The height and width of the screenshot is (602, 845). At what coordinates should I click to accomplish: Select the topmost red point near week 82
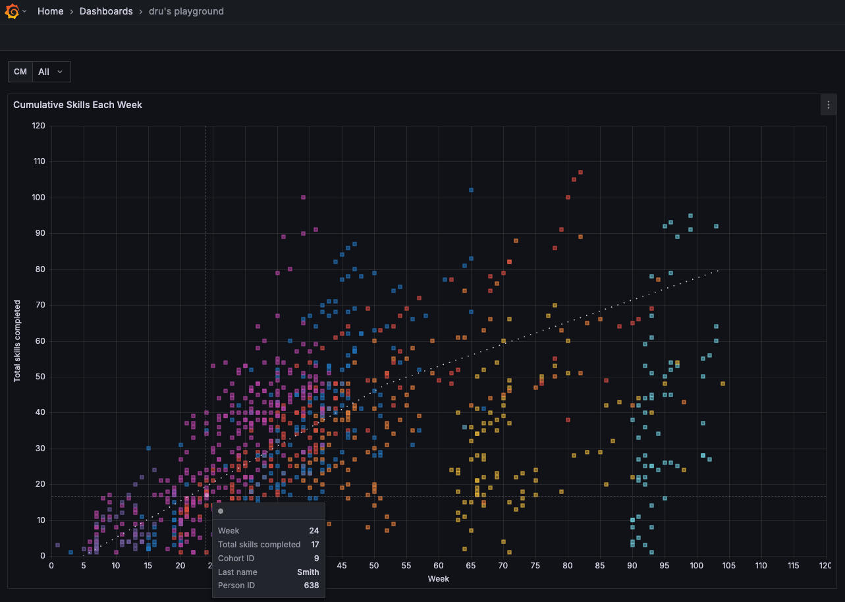click(x=580, y=173)
